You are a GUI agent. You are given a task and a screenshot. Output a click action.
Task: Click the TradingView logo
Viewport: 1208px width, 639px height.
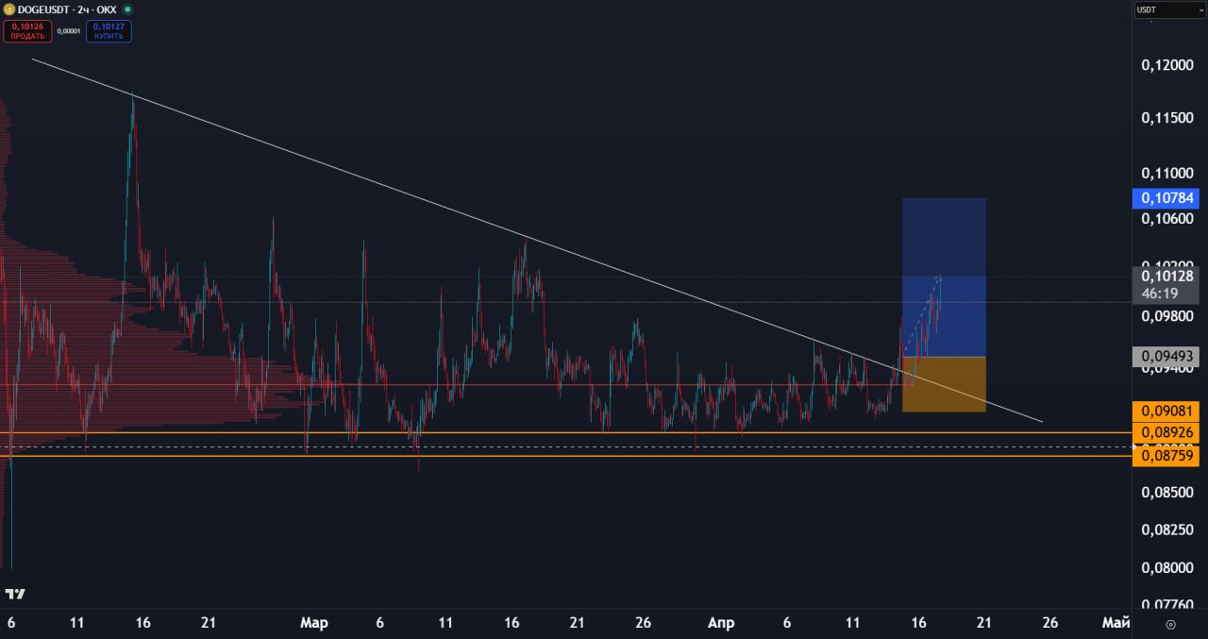(x=15, y=594)
